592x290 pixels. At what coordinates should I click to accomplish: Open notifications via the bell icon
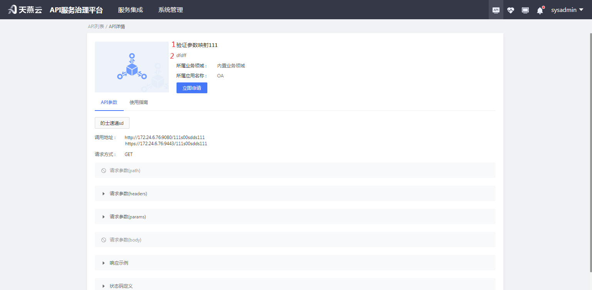tap(540, 10)
